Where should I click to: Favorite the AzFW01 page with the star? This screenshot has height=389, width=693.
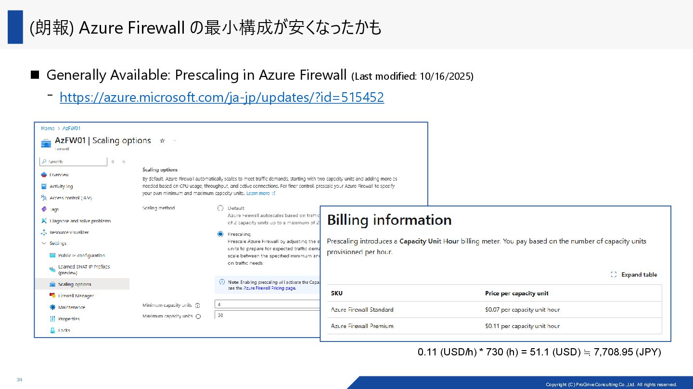tap(162, 141)
